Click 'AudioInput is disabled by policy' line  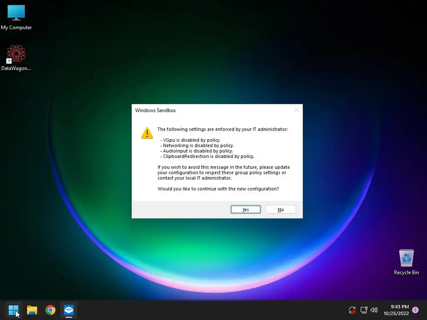click(196, 151)
